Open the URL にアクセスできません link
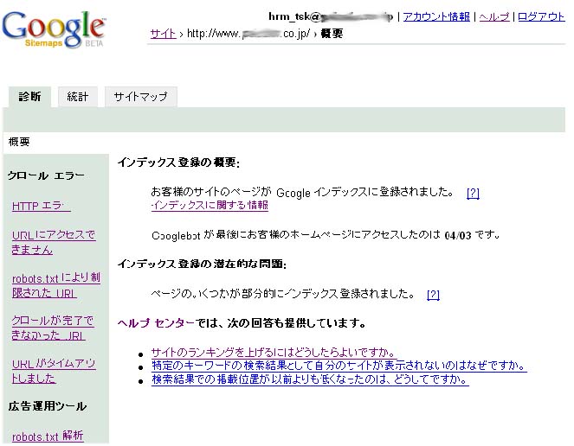 pos(54,242)
